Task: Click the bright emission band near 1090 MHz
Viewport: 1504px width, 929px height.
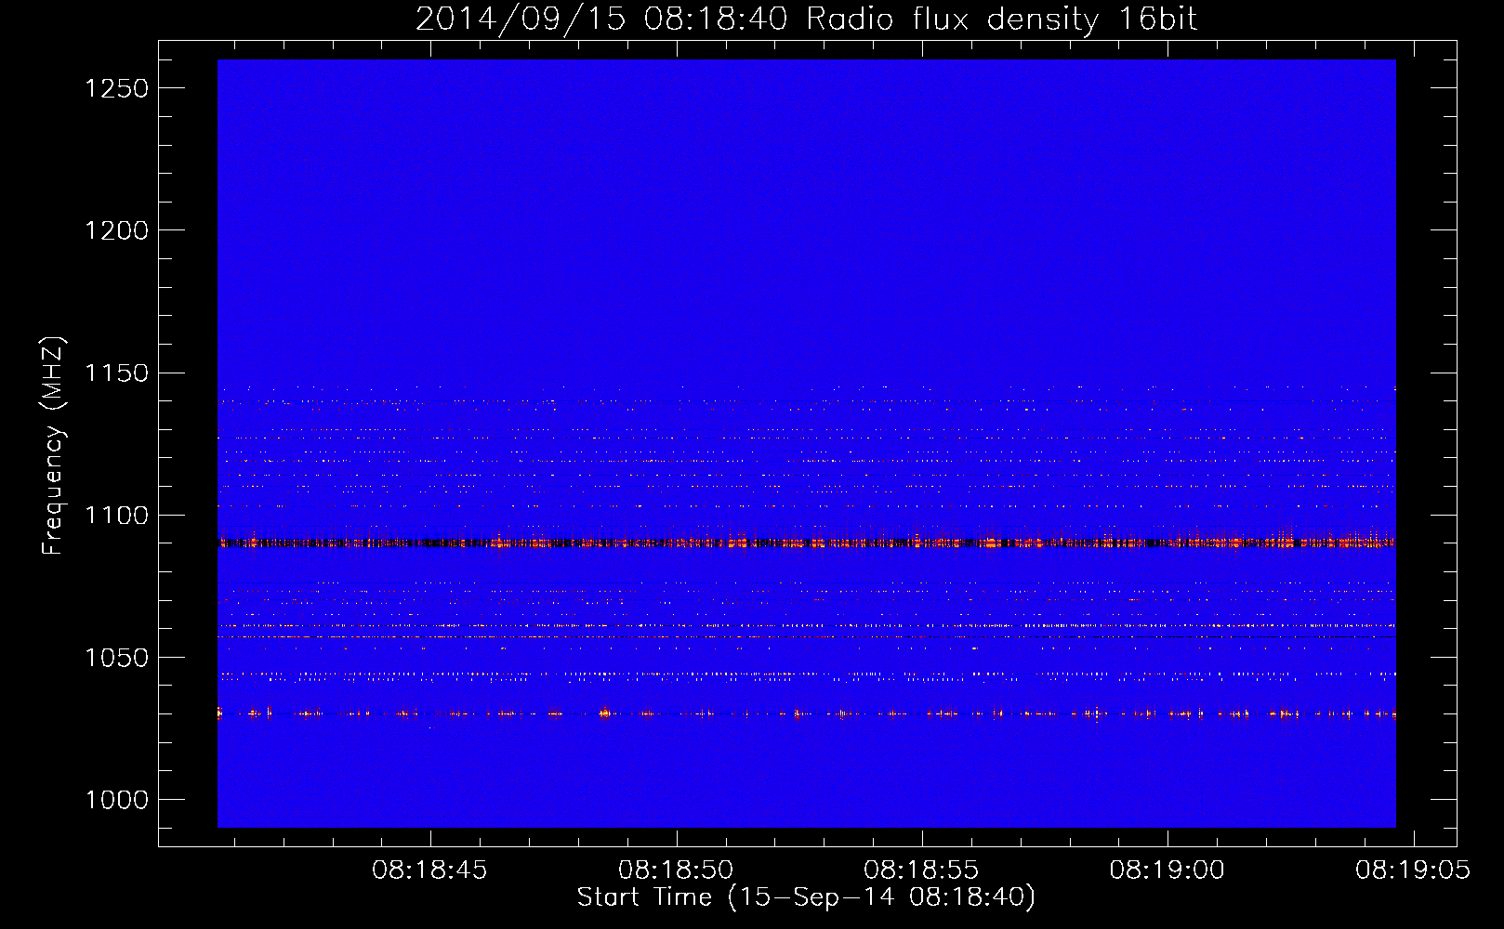Action: click(x=807, y=543)
